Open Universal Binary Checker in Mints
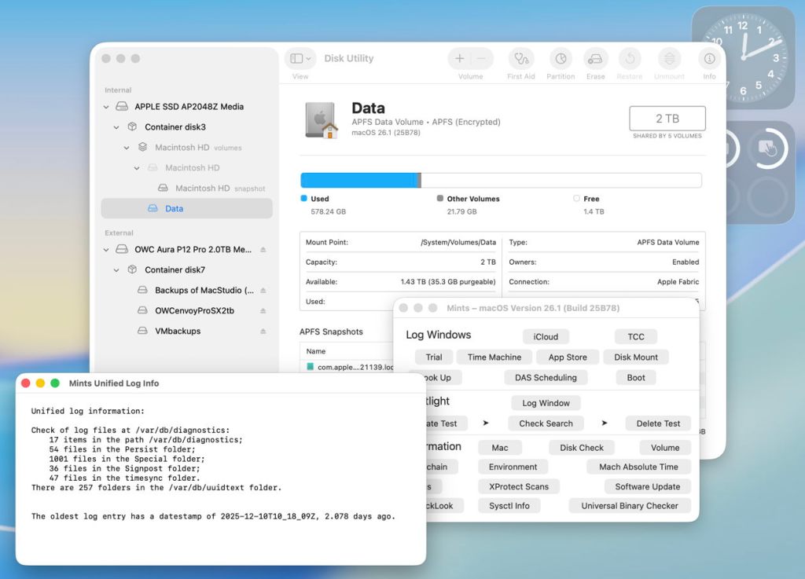 pyautogui.click(x=629, y=506)
